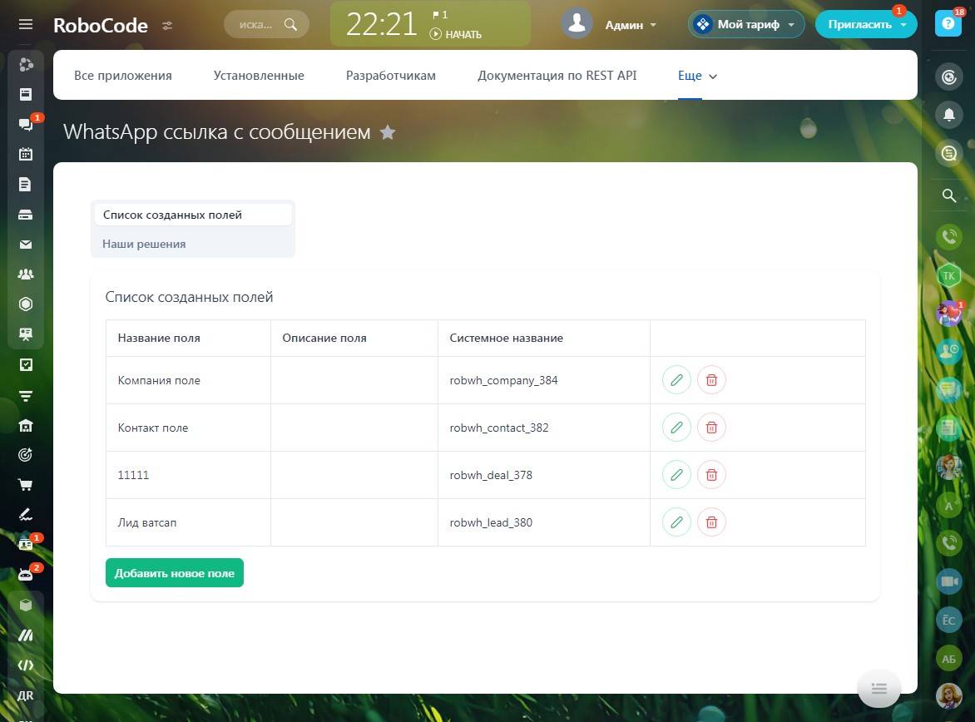Open the presentation board icon in sidebar

26,334
